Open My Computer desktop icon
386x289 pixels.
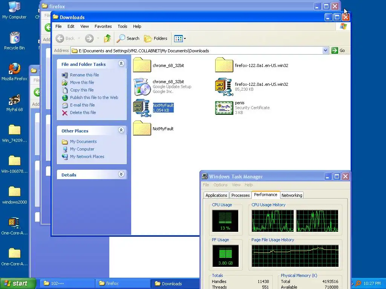(14, 10)
